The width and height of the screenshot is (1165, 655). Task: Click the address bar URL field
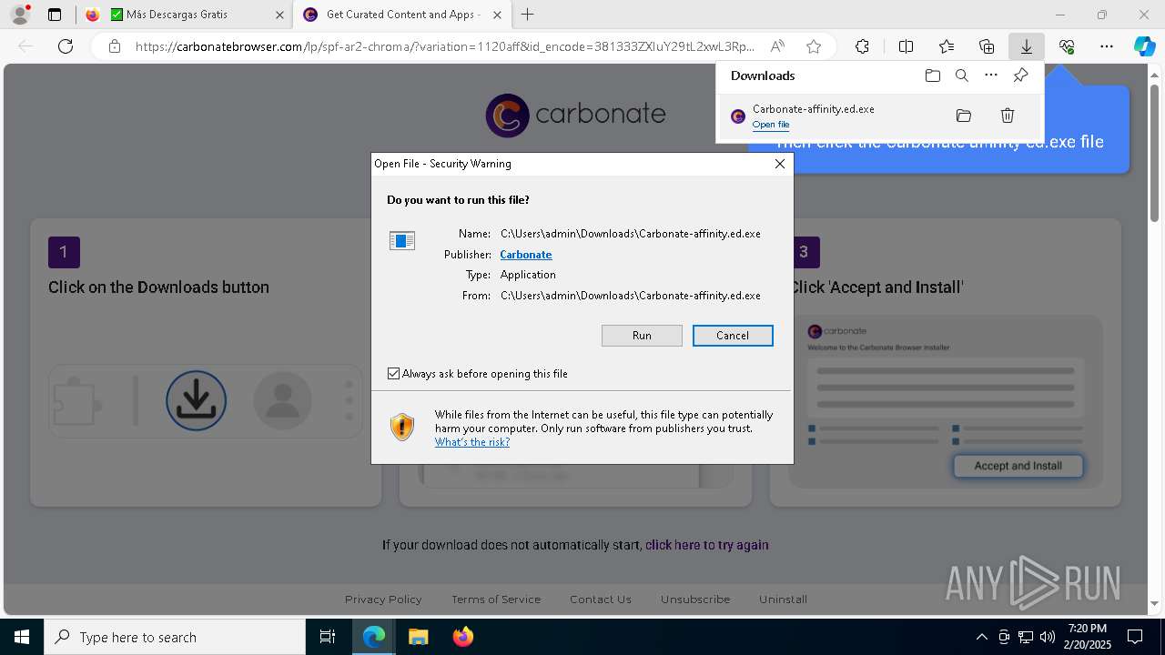click(446, 46)
